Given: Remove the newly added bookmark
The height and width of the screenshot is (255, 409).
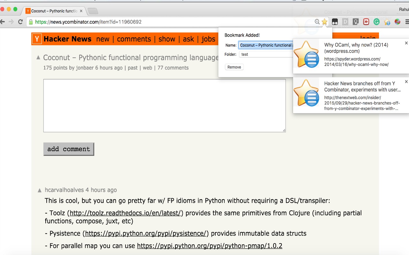Looking at the screenshot, I should [234, 67].
